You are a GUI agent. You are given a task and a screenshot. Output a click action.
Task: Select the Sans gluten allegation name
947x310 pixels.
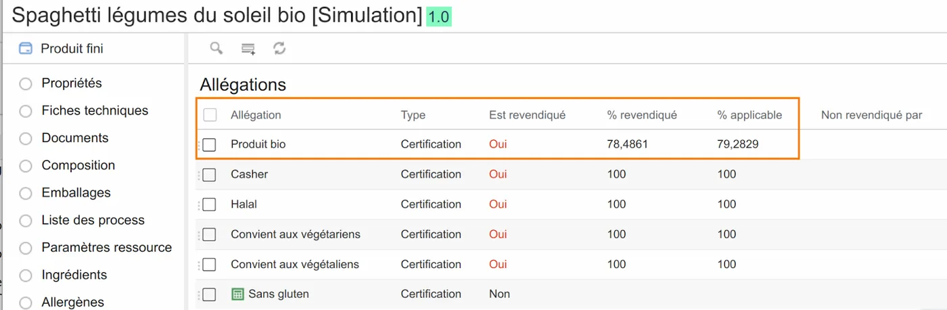279,294
